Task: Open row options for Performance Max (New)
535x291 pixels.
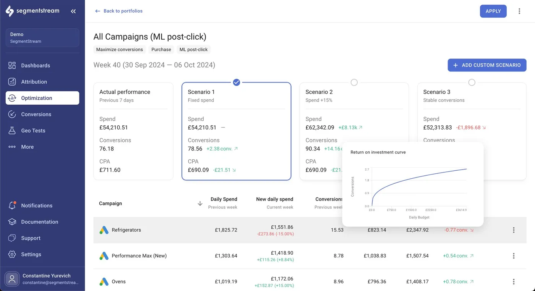Action: point(513,256)
